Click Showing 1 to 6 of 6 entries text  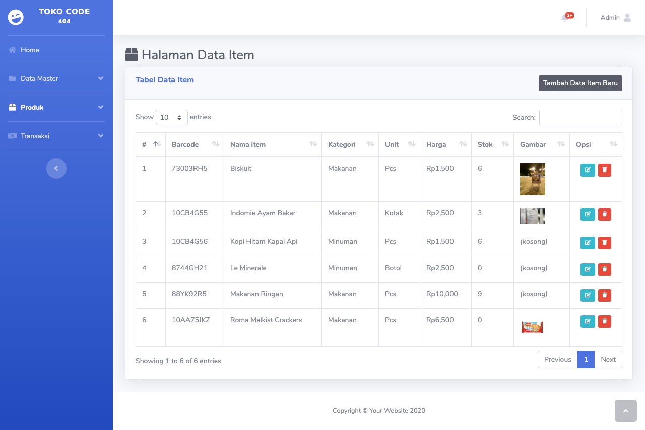pos(178,361)
